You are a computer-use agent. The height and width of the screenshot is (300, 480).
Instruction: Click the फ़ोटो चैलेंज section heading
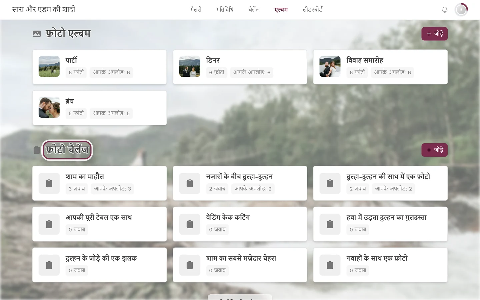67,150
